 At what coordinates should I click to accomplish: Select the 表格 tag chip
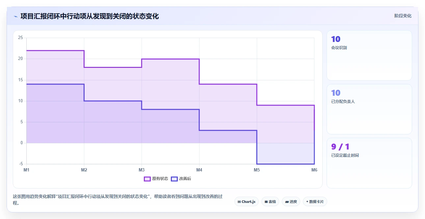pyautogui.click(x=270, y=202)
